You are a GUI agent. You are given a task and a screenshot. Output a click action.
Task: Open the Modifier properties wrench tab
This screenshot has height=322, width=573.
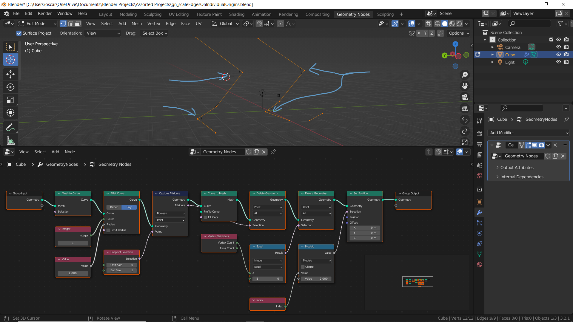click(x=479, y=213)
